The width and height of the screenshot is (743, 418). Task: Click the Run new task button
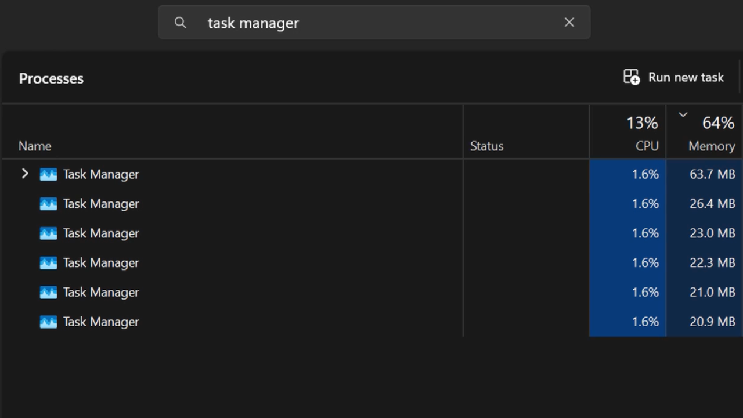coord(673,77)
